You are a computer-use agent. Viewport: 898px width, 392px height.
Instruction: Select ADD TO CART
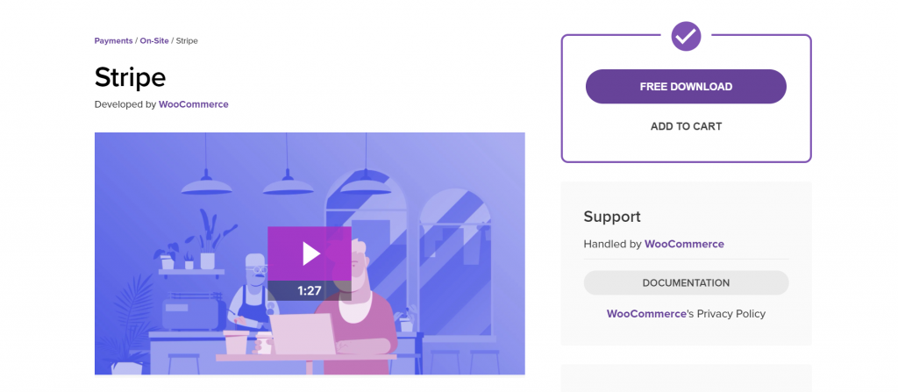click(686, 126)
